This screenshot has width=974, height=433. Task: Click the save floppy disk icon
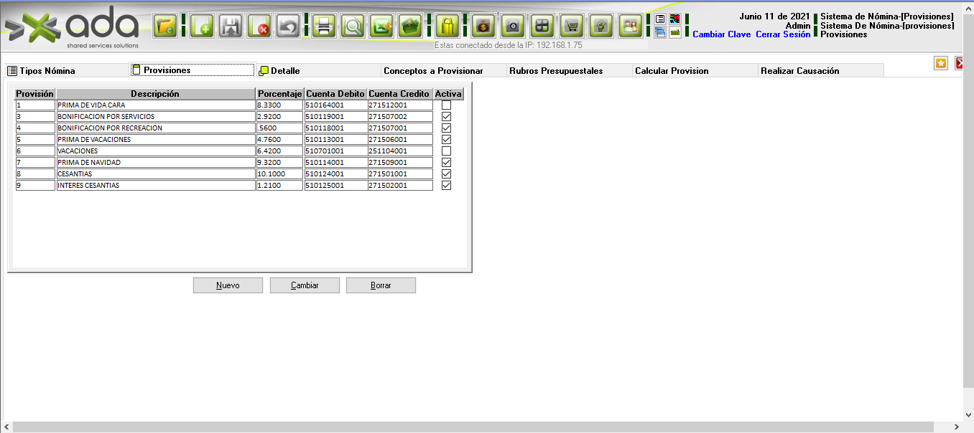tap(231, 27)
